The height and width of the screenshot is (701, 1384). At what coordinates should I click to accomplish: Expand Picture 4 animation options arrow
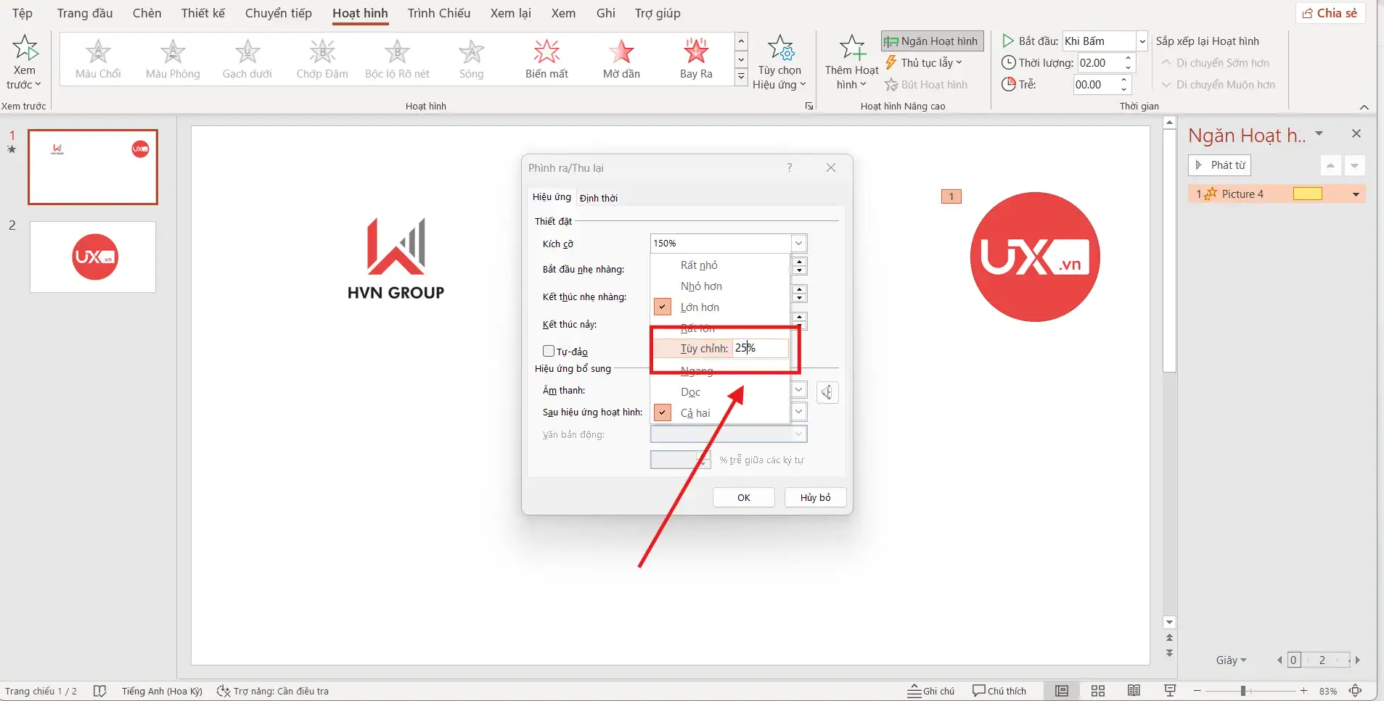click(1355, 194)
